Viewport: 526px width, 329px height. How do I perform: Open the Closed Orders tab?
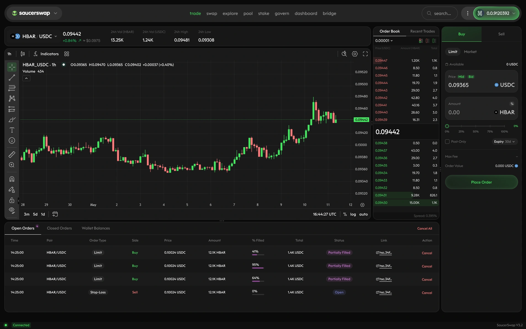pyautogui.click(x=59, y=228)
